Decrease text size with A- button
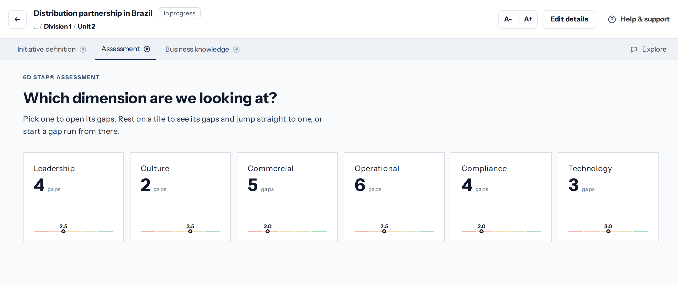Image resolution: width=678 pixels, height=286 pixels. tap(508, 19)
